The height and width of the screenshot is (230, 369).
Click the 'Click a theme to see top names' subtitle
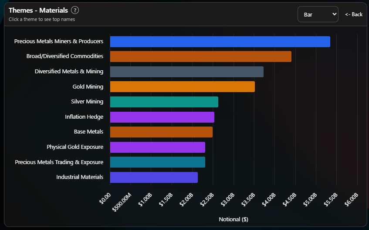42,19
